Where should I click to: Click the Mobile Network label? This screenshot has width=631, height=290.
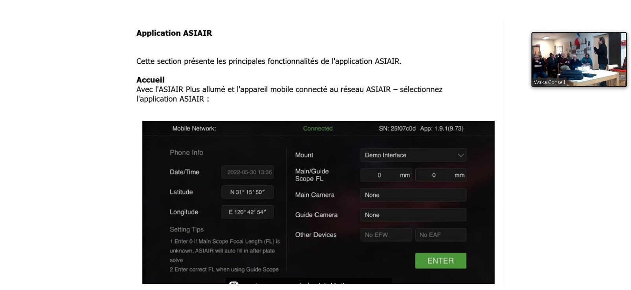194,129
